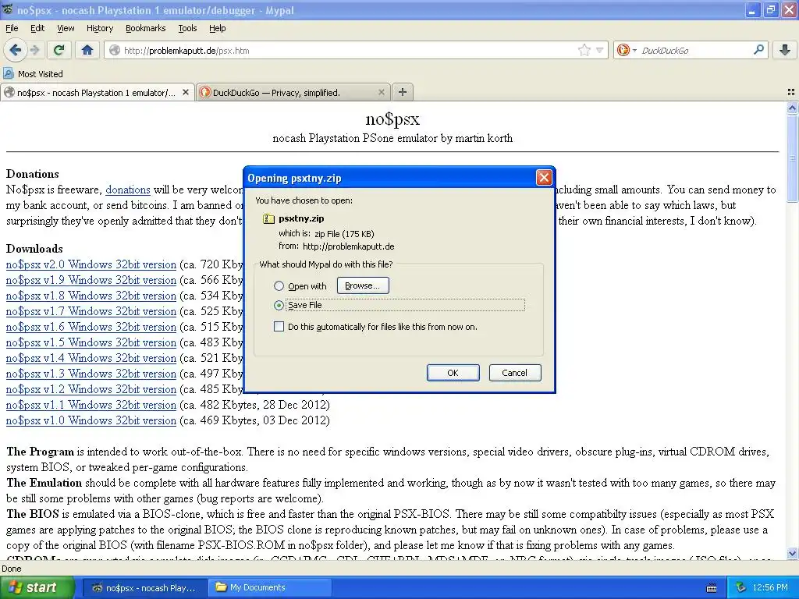Viewport: 799px width, 599px height.
Task: Click the page scrollbar up arrow
Action: pos(793,108)
